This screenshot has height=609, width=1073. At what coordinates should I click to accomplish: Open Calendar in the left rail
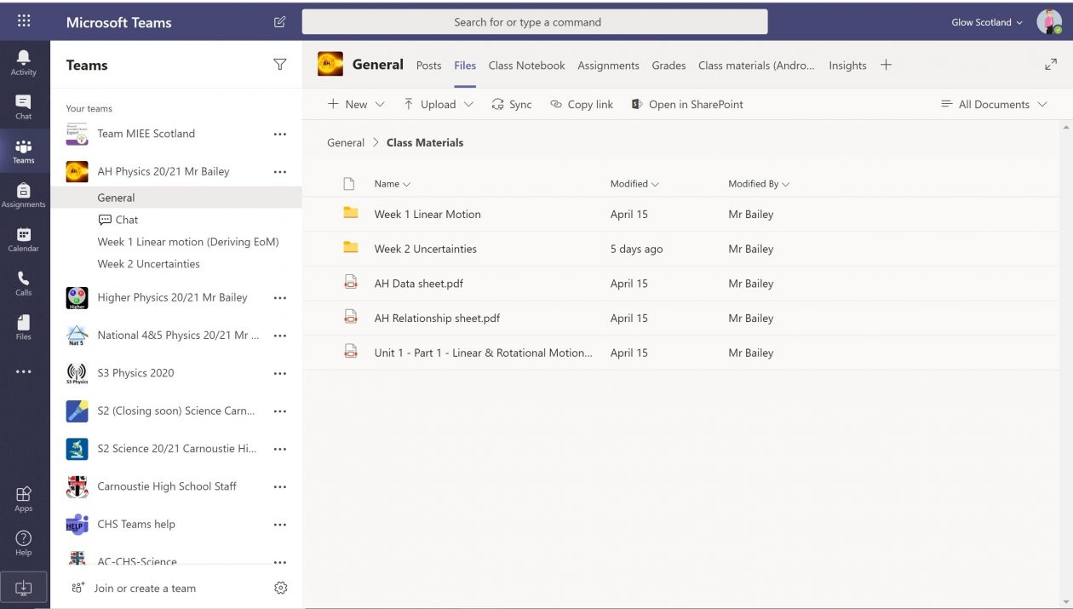coord(24,240)
